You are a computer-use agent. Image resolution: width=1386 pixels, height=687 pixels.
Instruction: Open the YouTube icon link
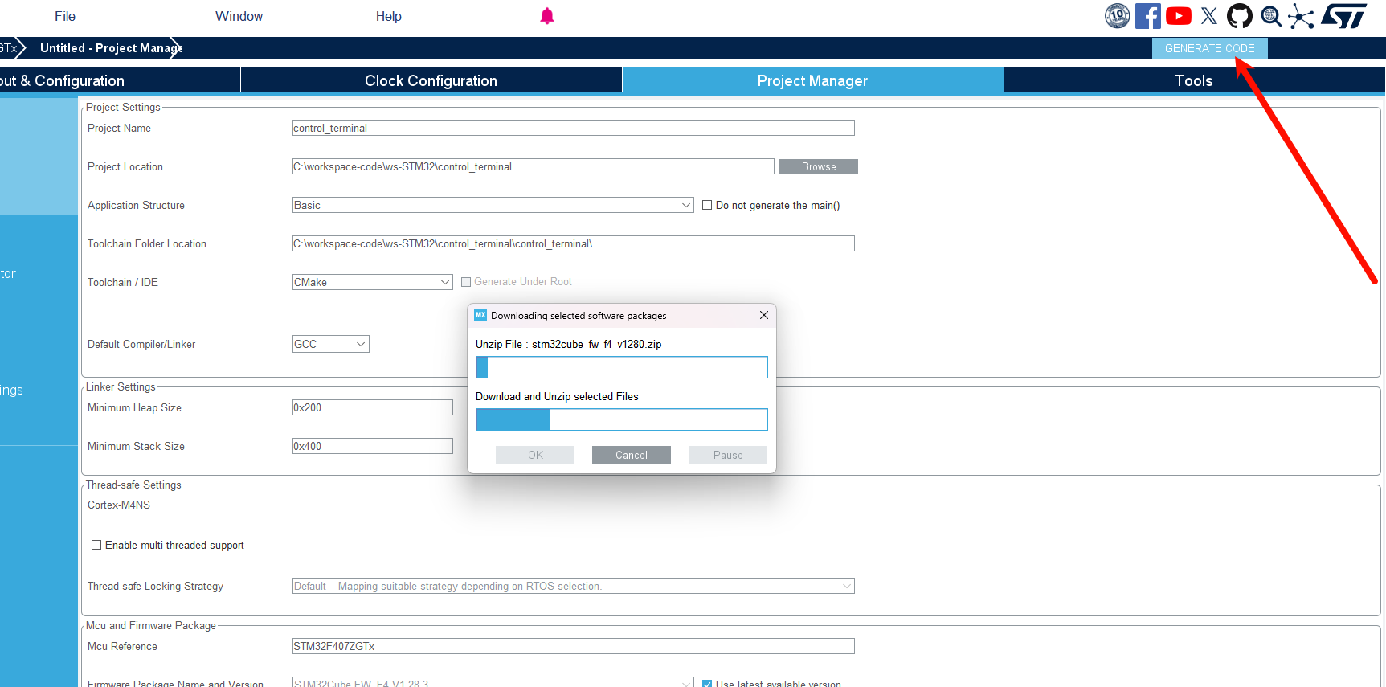(1179, 16)
